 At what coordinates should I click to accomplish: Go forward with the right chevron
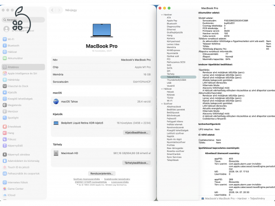click(59, 10)
